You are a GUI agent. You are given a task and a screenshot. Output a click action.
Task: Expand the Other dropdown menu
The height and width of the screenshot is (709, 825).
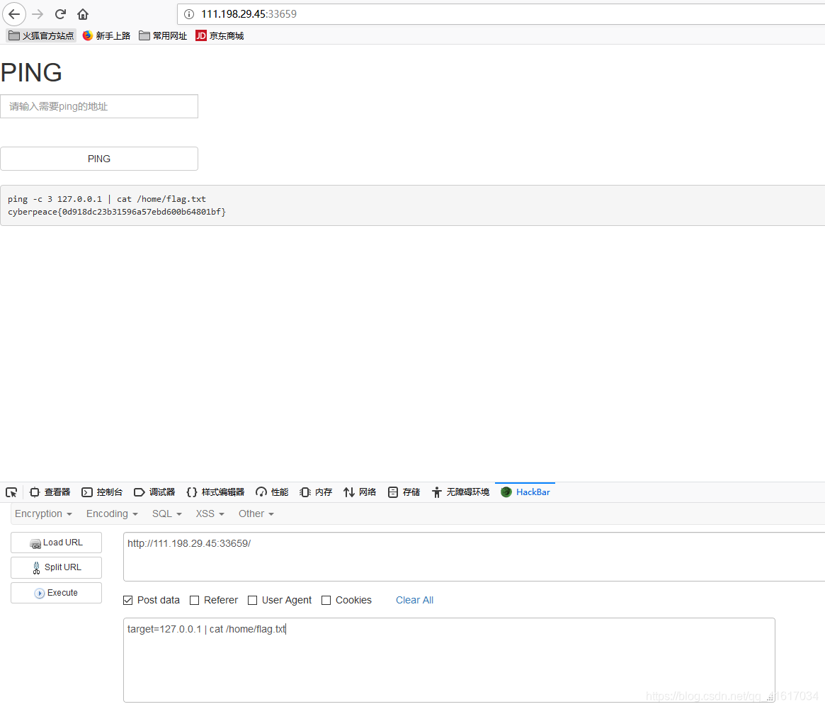click(256, 514)
